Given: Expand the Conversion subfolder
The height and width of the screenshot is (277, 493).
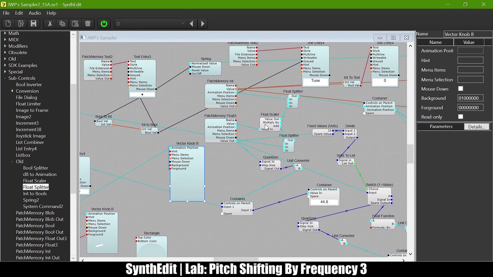Looking at the screenshot, I should pos(12,91).
